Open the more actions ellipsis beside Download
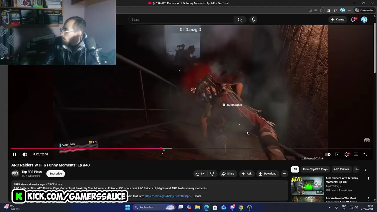The image size is (377, 212). tap(284, 174)
